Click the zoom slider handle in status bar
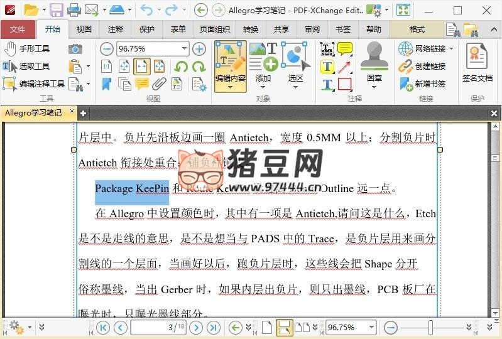 tap(430, 327)
